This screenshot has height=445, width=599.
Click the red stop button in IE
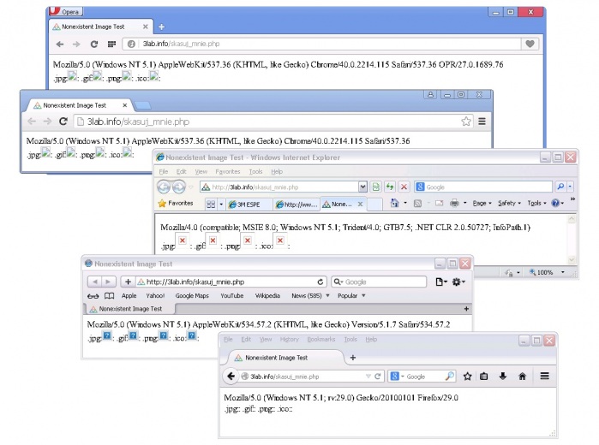tap(404, 187)
